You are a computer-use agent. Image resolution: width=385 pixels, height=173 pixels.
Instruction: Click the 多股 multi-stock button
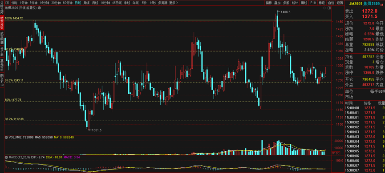point(286,3)
